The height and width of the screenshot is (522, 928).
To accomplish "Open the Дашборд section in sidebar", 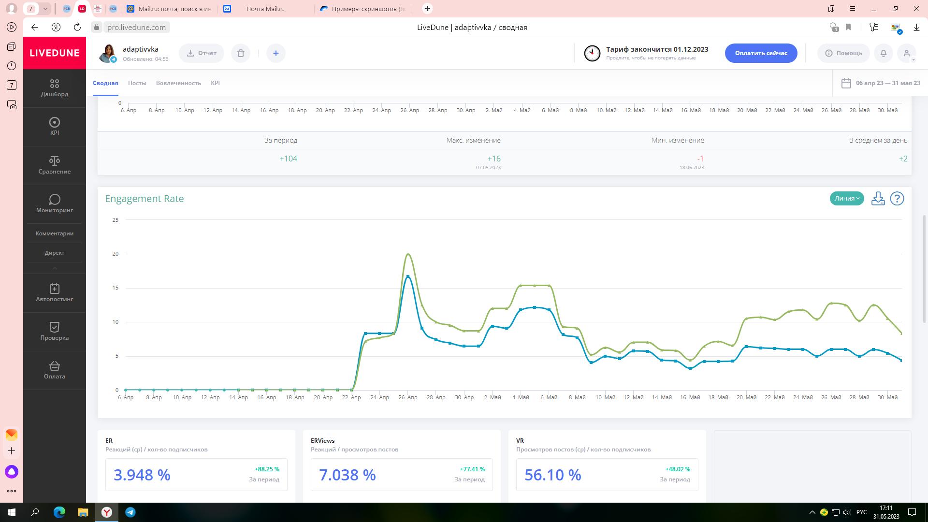I will pos(55,88).
